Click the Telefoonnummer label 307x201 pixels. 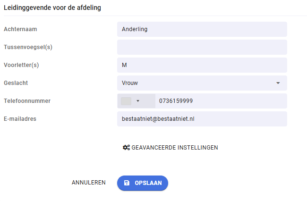point(27,101)
